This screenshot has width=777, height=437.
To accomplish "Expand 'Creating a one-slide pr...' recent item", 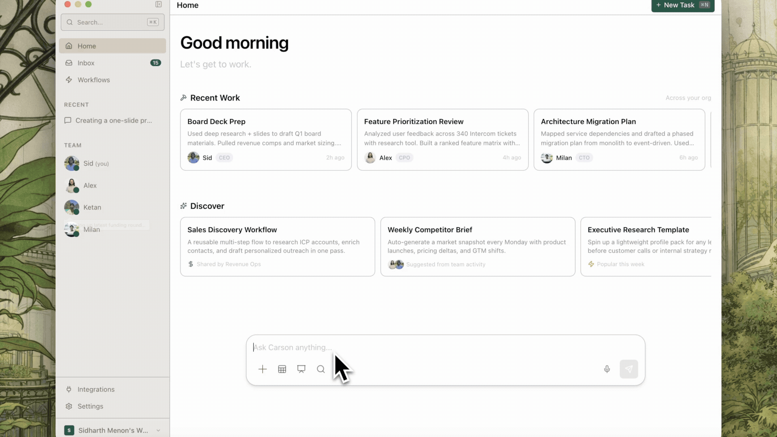I will click(113, 120).
